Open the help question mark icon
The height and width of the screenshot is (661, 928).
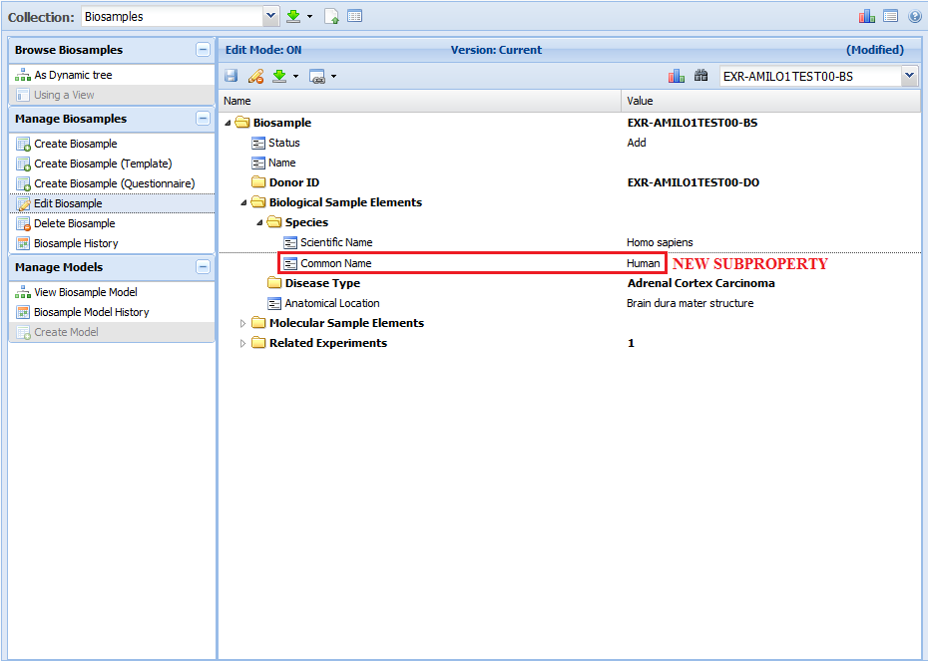pyautogui.click(x=914, y=17)
